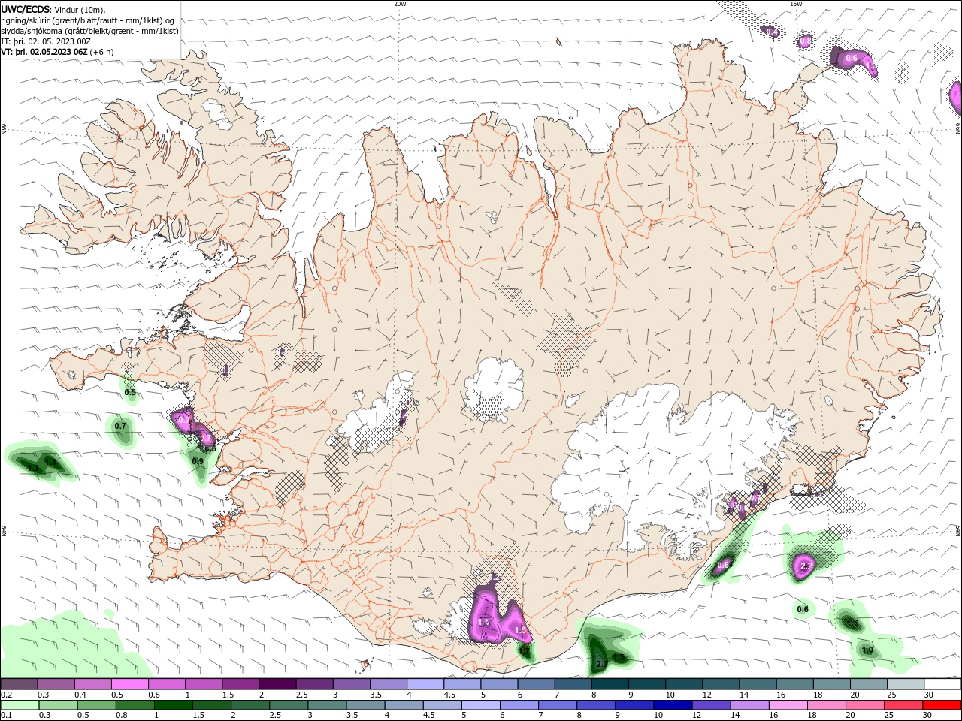Click the violet rain swatch labeled 12
This screenshot has height=721, width=962.
pos(710,705)
